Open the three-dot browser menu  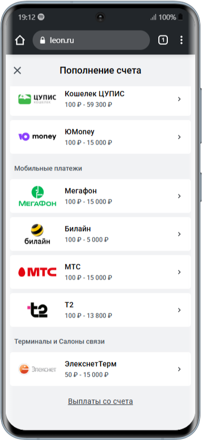point(181,40)
